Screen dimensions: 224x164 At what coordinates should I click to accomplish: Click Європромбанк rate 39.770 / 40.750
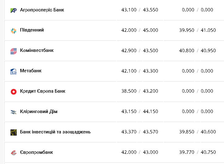click(x=197, y=152)
